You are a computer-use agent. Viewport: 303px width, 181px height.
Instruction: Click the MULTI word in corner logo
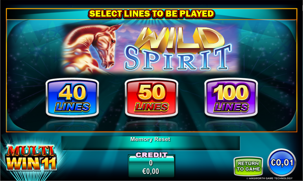click(31, 151)
